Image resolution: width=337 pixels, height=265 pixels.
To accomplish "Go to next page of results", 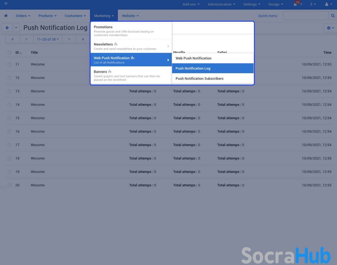I will 69,39.
